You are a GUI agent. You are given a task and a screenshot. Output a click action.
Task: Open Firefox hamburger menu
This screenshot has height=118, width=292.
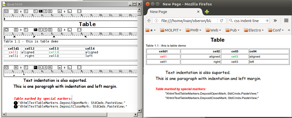click(286, 21)
